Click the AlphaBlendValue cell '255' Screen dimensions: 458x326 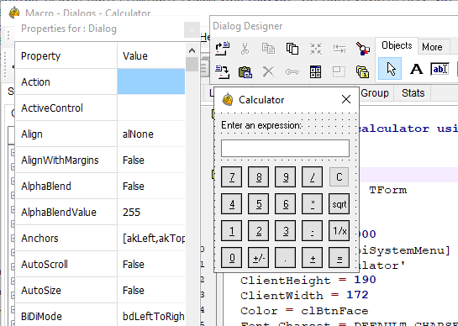pyautogui.click(x=151, y=212)
